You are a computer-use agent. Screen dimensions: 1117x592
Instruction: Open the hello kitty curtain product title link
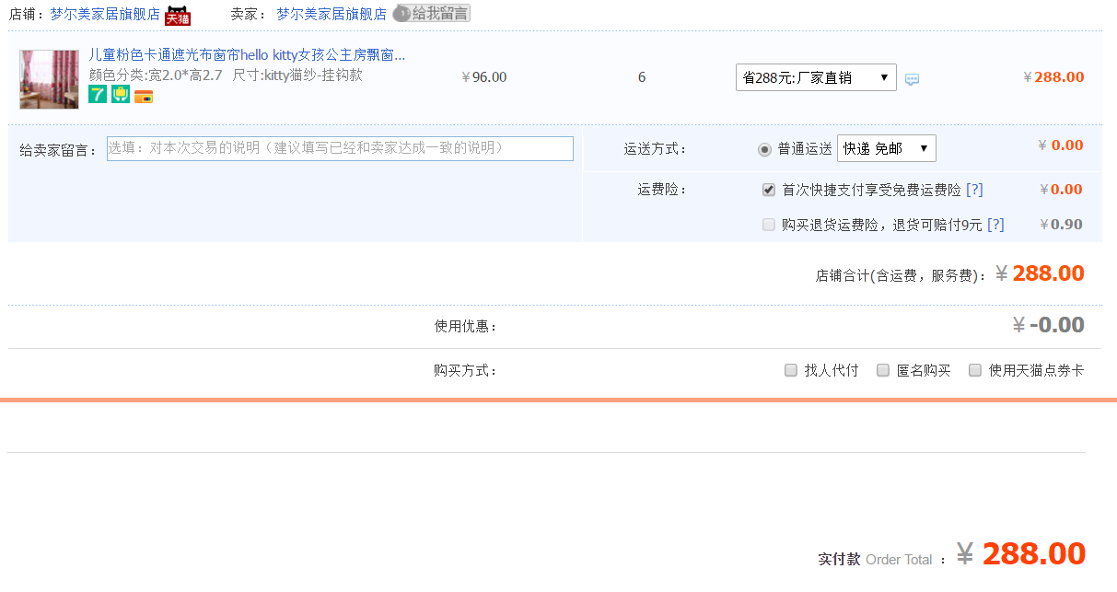point(247,55)
